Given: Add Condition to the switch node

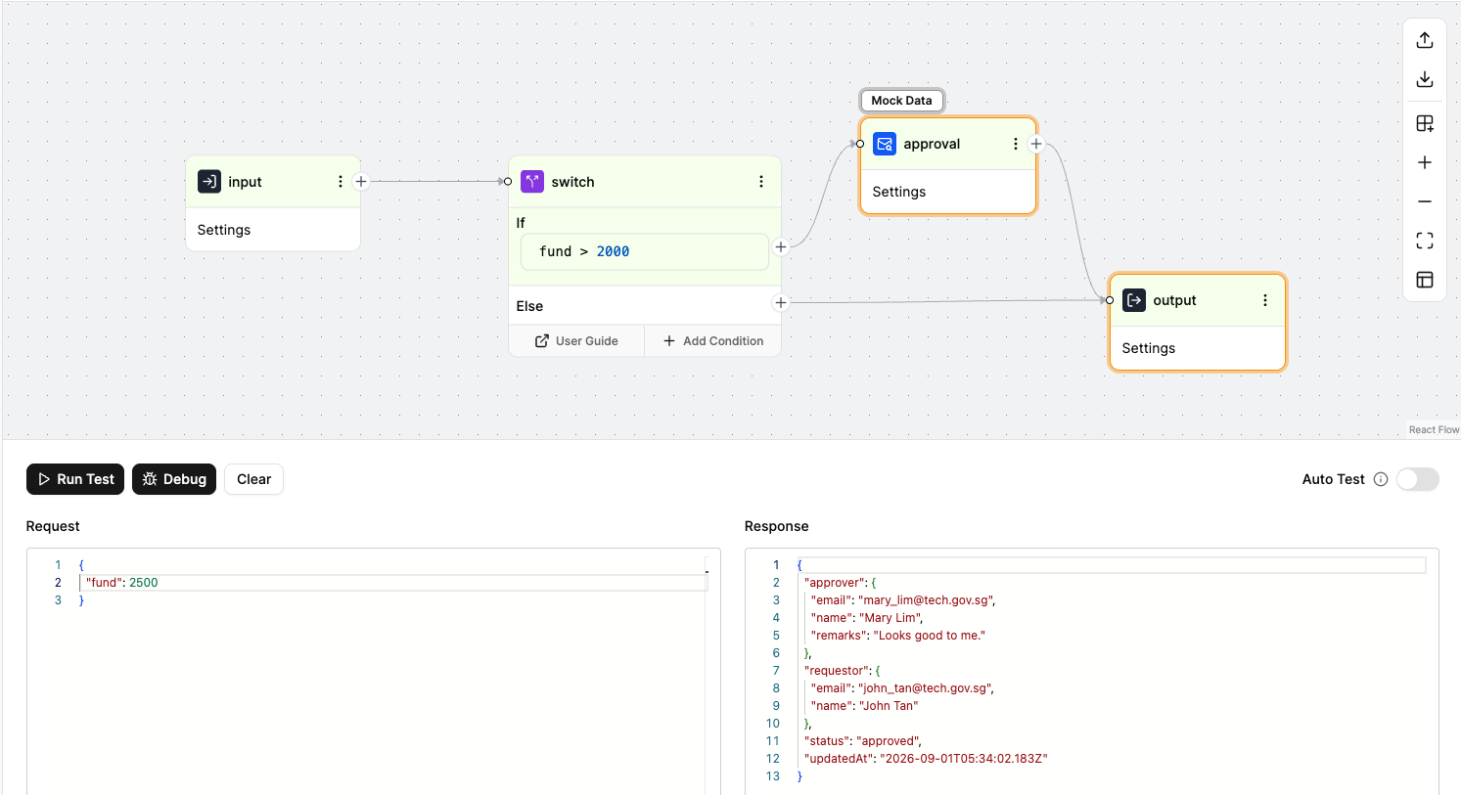Looking at the screenshot, I should pos(713,341).
